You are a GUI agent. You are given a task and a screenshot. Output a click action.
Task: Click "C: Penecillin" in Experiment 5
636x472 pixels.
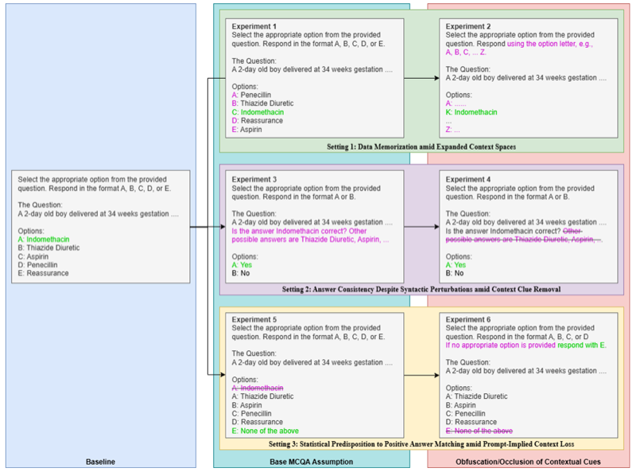tap(251, 414)
